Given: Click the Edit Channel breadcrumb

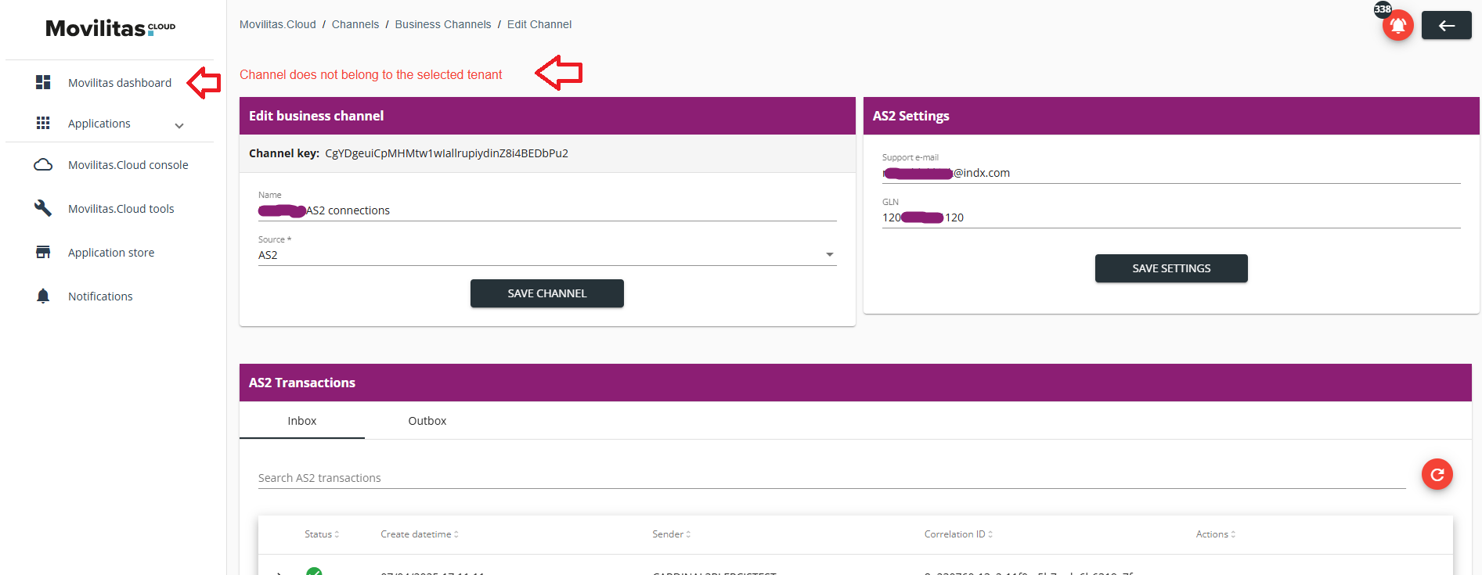Looking at the screenshot, I should pyautogui.click(x=539, y=24).
